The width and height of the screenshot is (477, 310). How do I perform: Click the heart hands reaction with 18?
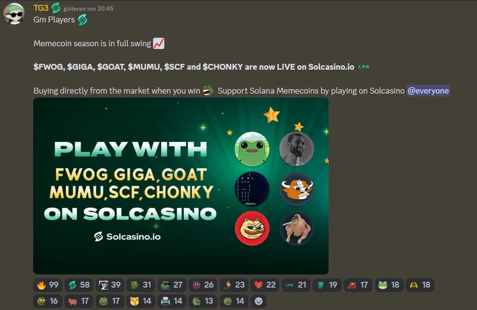point(420,285)
